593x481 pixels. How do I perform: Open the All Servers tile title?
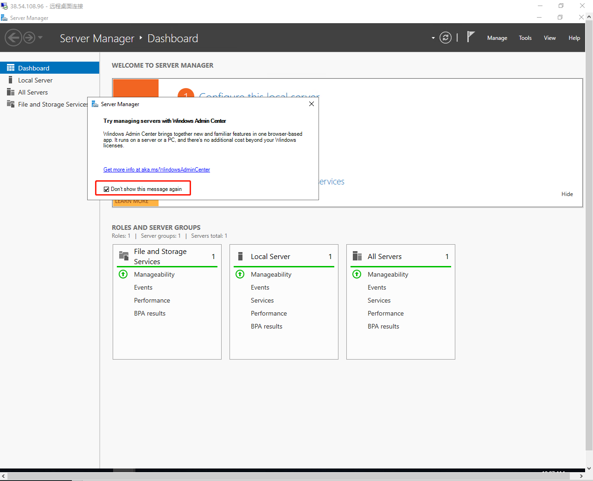click(385, 257)
